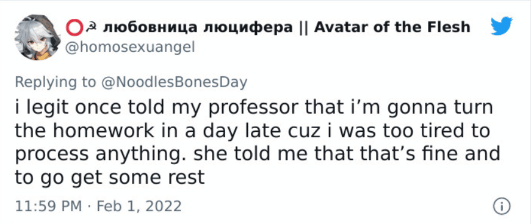Click the Twitter bird logo

tap(502, 26)
